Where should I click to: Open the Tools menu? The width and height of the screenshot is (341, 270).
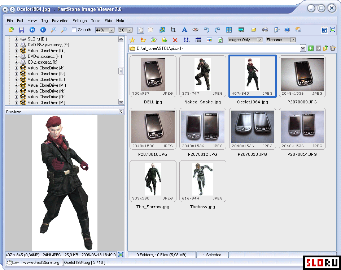point(96,21)
